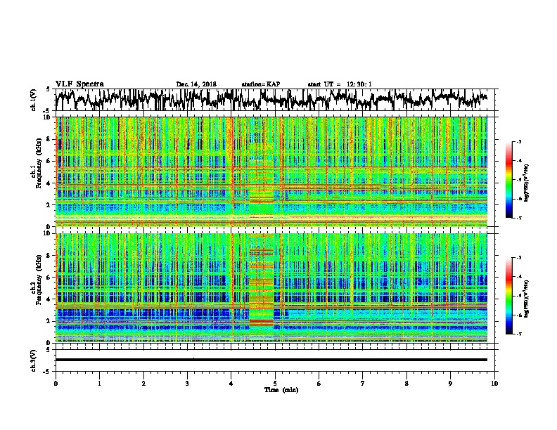Click time axis tick label "8"
This screenshot has height=430, width=557.
click(x=406, y=384)
